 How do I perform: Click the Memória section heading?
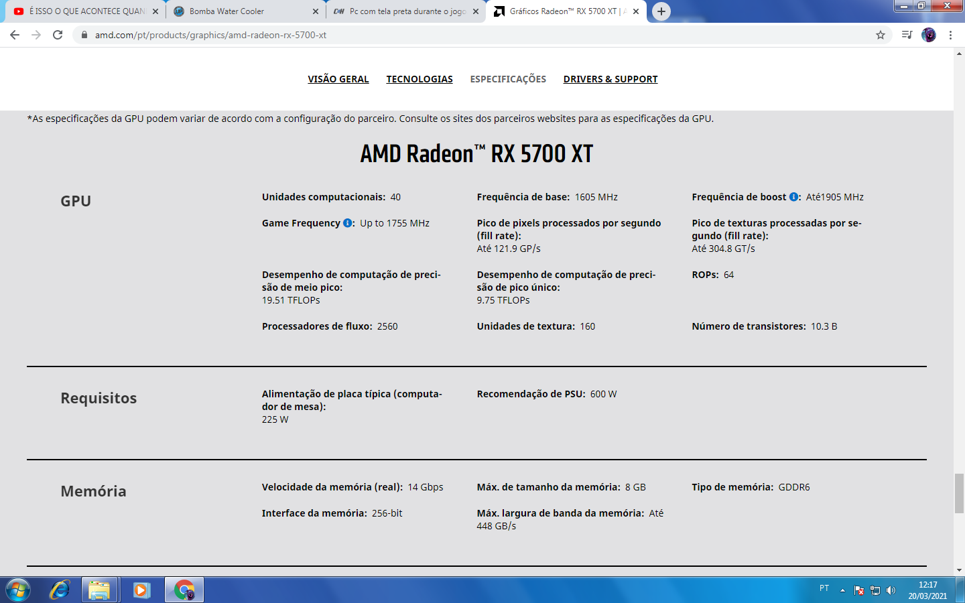click(x=93, y=491)
